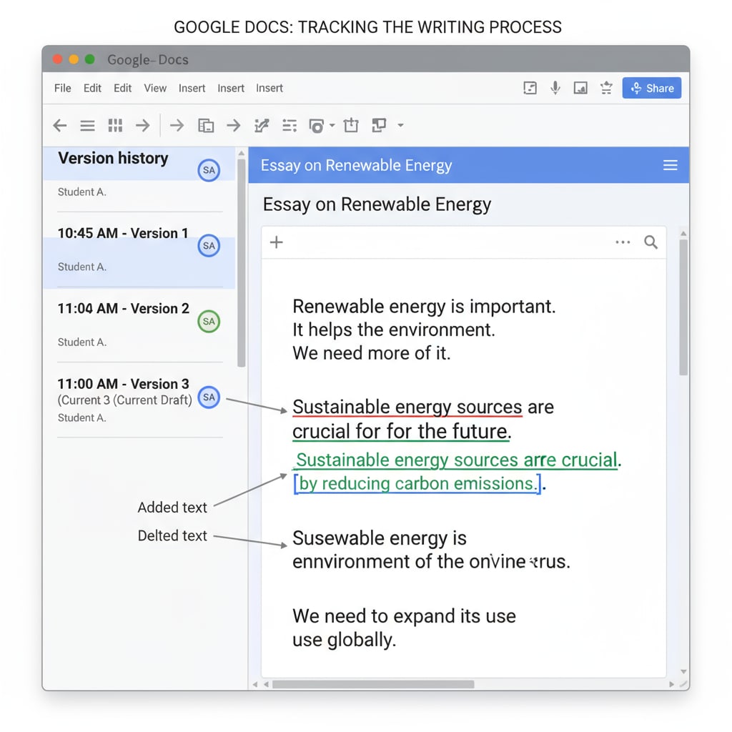Click the image icon next to the microphone
Viewport: 732px width, 732px height.
[580, 88]
